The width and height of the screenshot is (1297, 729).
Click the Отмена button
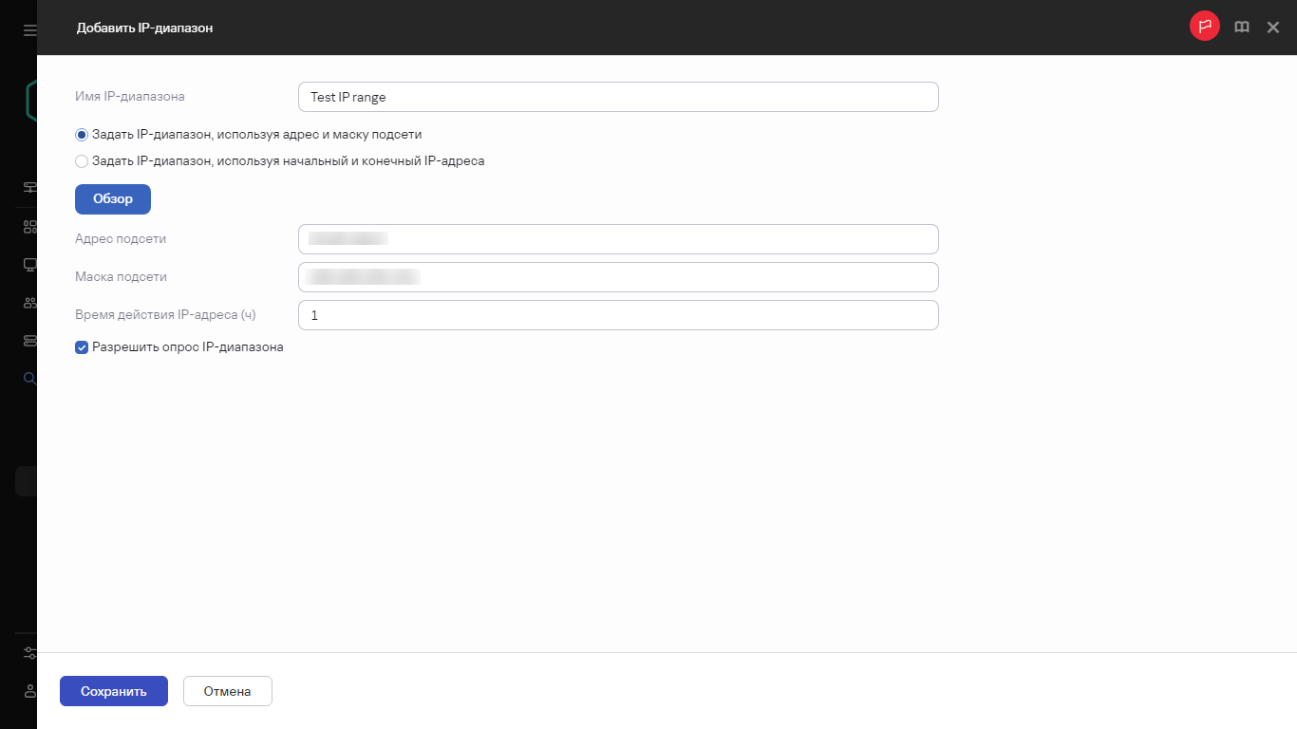[x=228, y=691]
